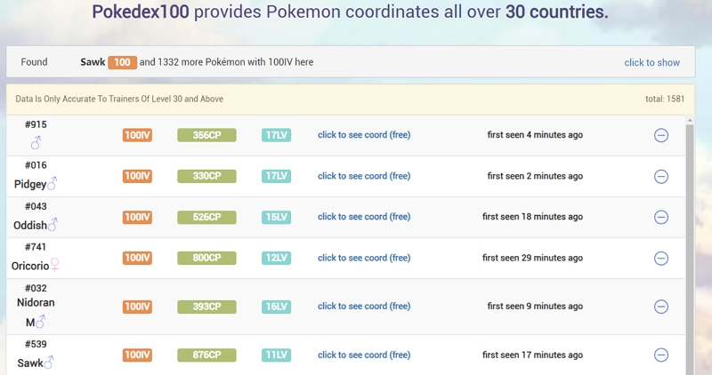
Task: Click the bold Sawk name in Found bar
Action: [x=93, y=62]
